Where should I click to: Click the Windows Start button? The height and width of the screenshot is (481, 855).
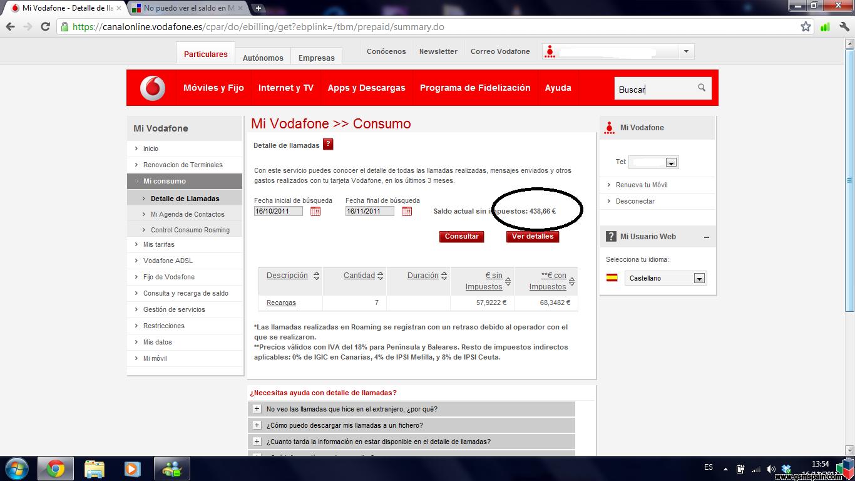click(x=16, y=468)
